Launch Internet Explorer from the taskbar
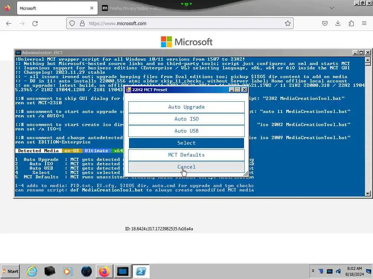This screenshot has height=279, width=373. [32, 271]
